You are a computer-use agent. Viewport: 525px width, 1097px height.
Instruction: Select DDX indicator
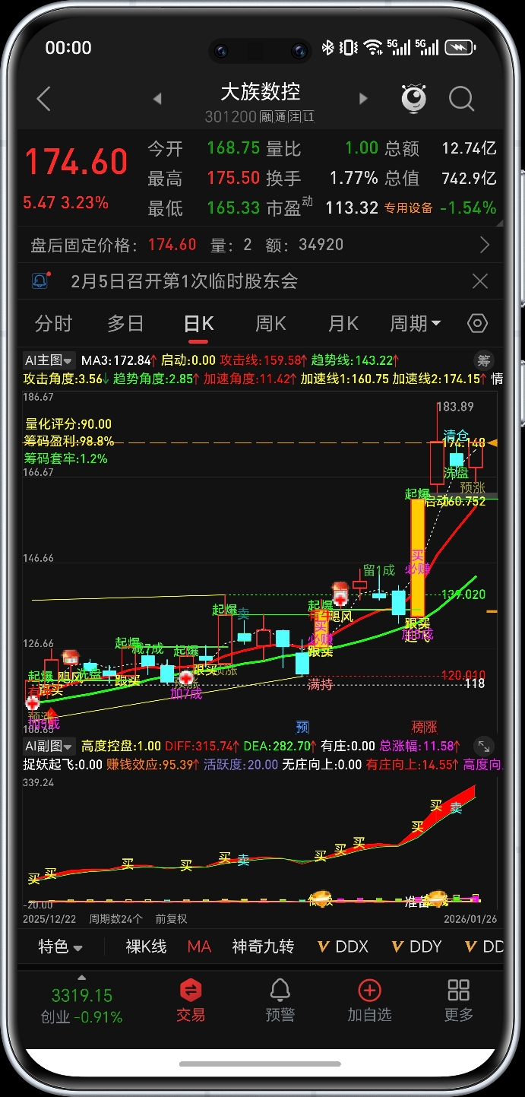coord(343,946)
